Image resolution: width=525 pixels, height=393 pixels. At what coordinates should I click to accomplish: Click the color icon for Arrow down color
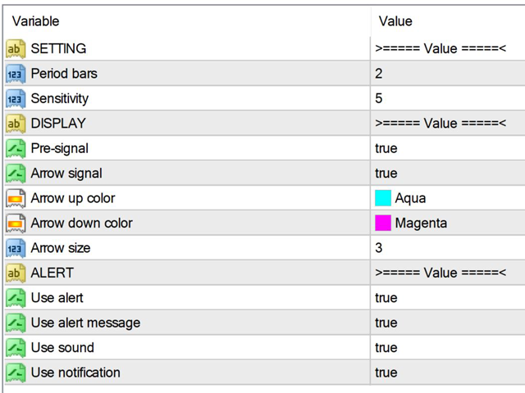(x=16, y=224)
